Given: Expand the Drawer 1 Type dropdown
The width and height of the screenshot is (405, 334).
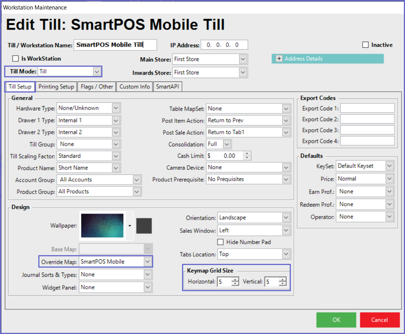Looking at the screenshot, I should (116, 121).
